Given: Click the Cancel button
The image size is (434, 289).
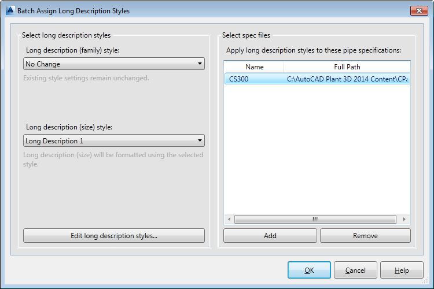Looking at the screenshot, I should pyautogui.click(x=355, y=271).
